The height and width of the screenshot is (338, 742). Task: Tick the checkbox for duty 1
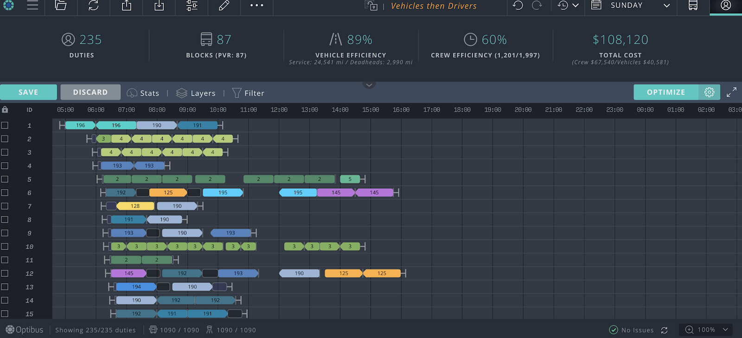(5, 125)
